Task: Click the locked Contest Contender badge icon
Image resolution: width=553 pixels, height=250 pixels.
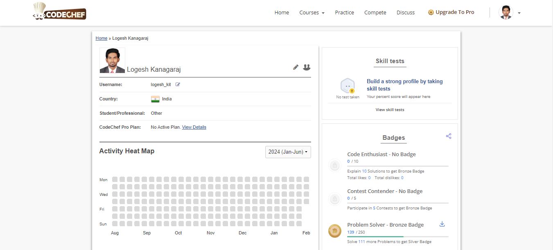Action: coord(335,199)
